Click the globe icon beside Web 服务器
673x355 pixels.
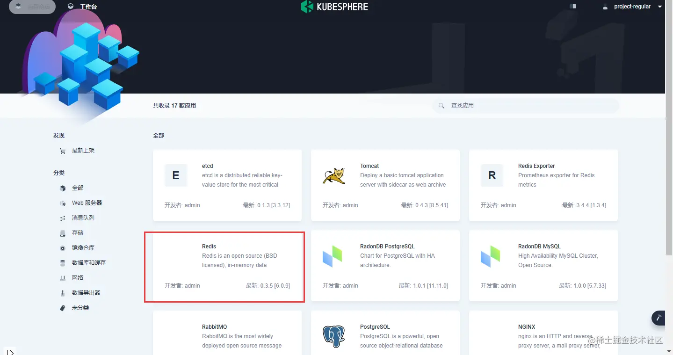(63, 203)
